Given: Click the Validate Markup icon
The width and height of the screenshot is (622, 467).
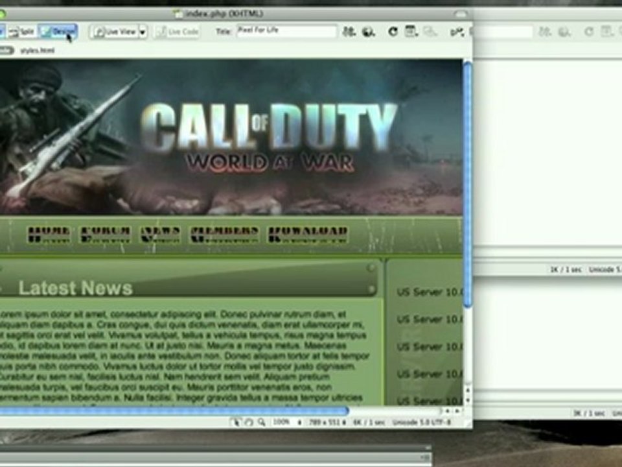Looking at the screenshot, I should coord(457,32).
